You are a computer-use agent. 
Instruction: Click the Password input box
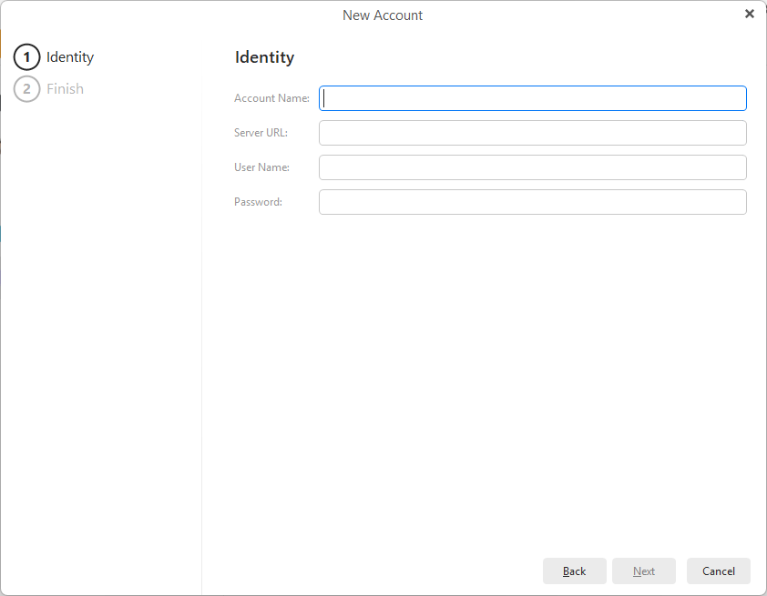pos(532,202)
